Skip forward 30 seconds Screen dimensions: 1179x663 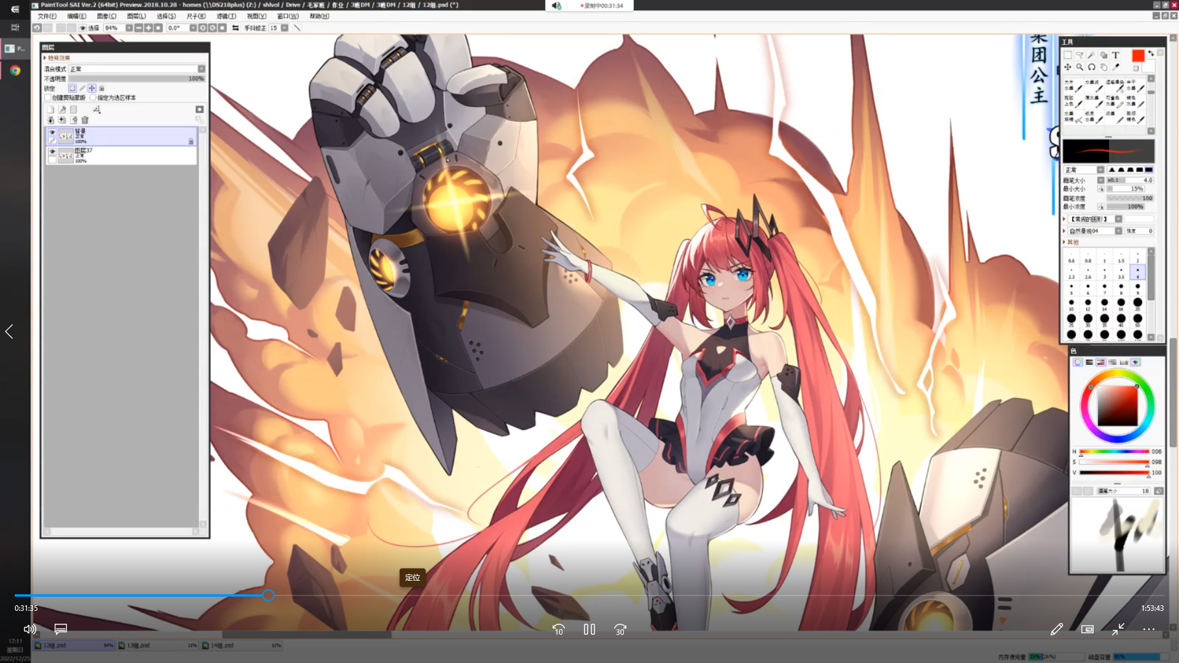tap(620, 629)
